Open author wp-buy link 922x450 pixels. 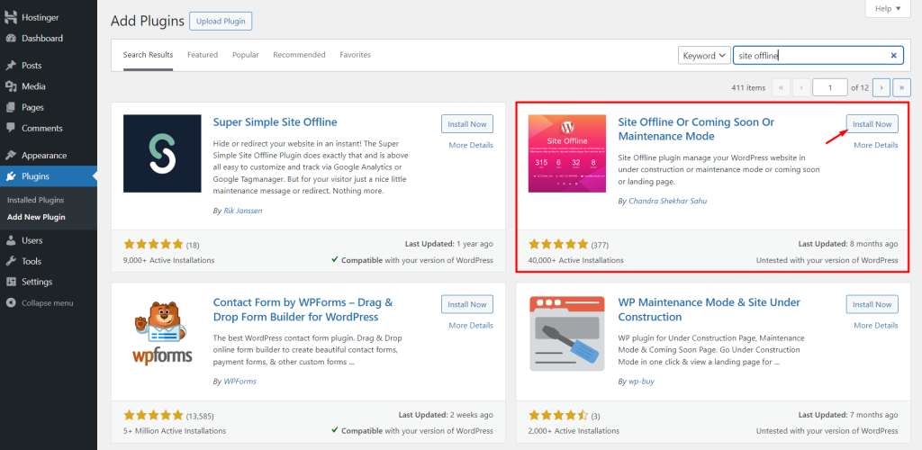[x=641, y=382]
